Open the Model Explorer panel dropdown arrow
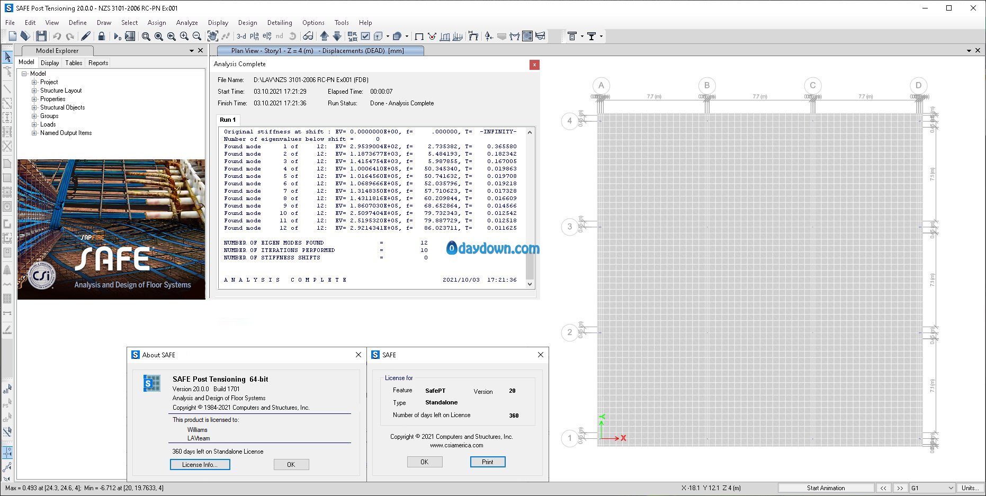 tap(192, 51)
